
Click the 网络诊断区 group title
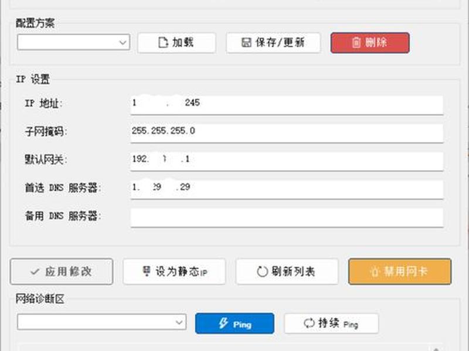pos(40,298)
